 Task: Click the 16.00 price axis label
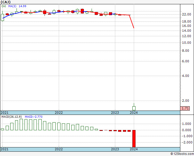tap(187, 26)
